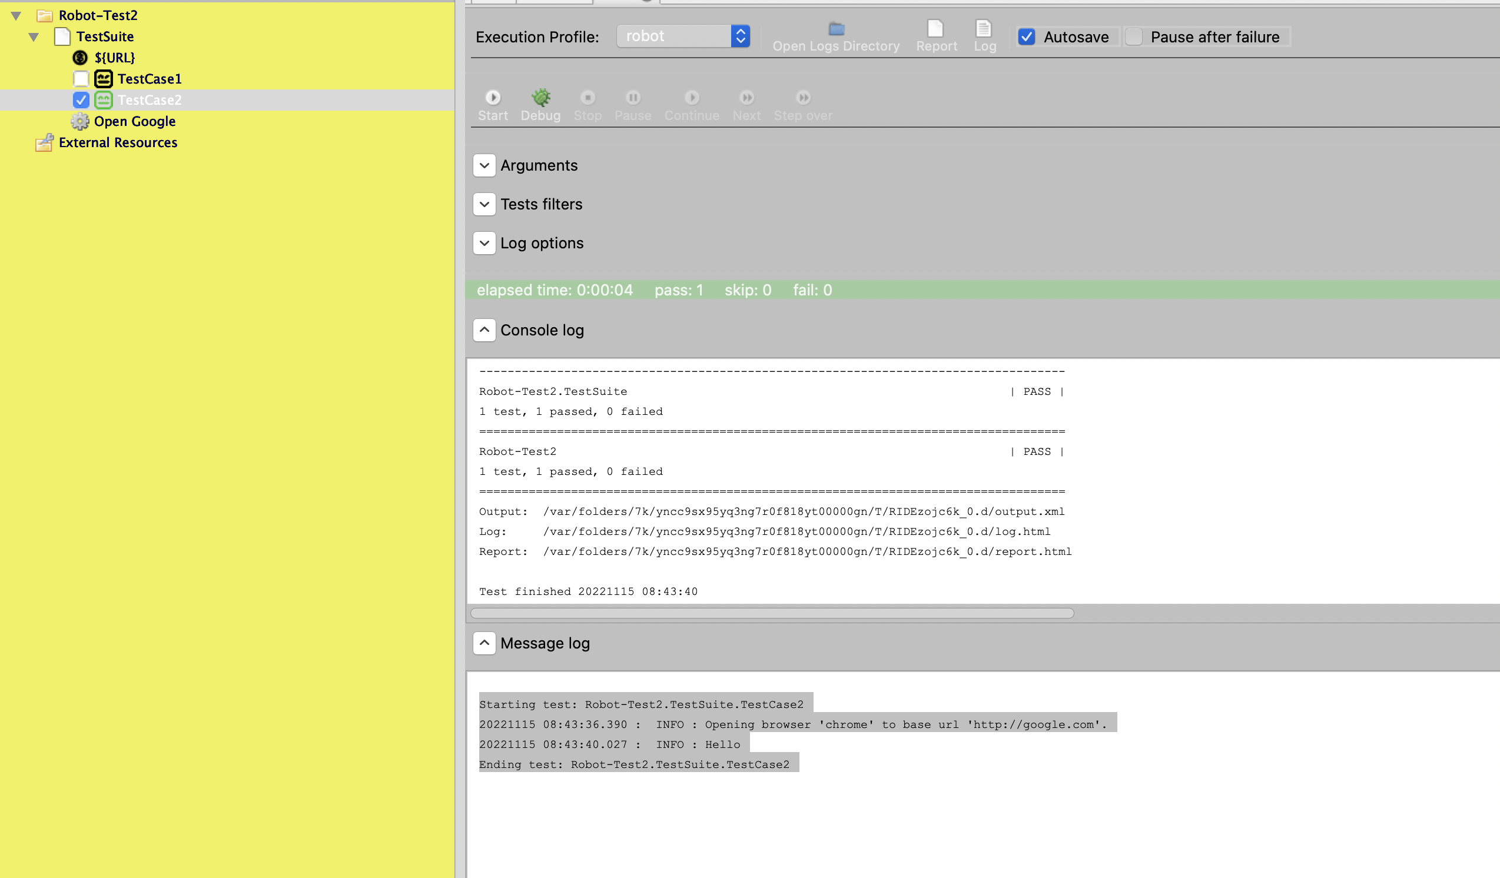Click the Debug bug icon
Image resolution: width=1500 pixels, height=878 pixels.
tap(540, 97)
